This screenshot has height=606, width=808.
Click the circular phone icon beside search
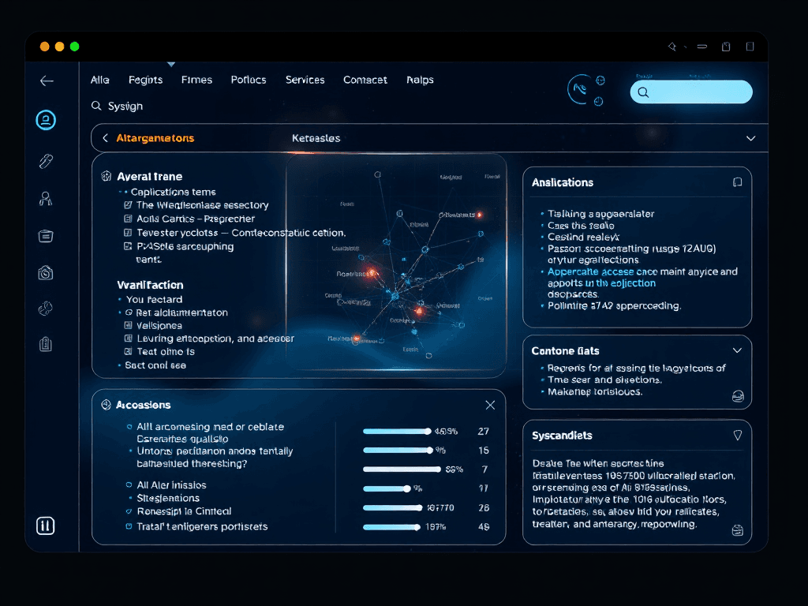coord(579,89)
